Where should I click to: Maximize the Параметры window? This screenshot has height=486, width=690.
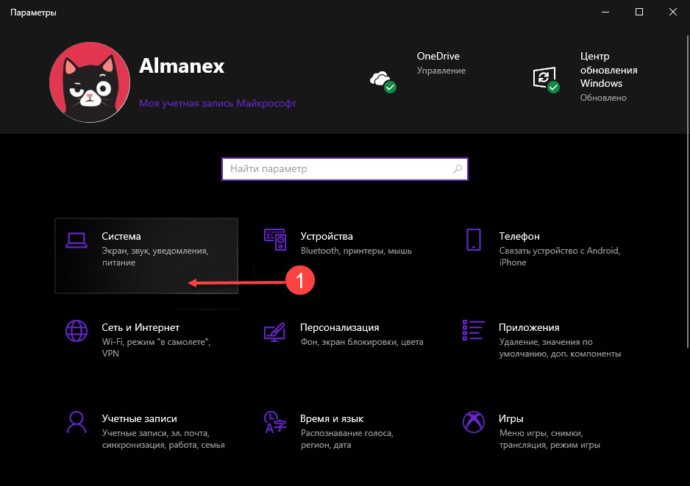coord(639,12)
